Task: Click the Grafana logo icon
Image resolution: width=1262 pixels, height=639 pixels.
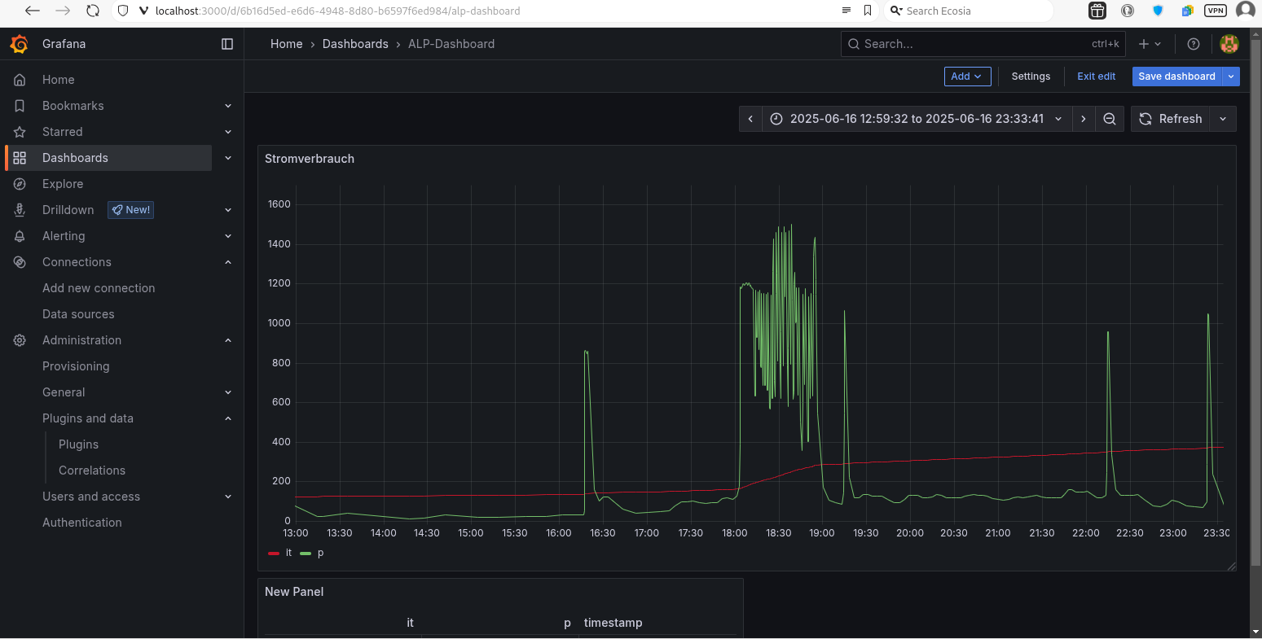Action: point(20,44)
